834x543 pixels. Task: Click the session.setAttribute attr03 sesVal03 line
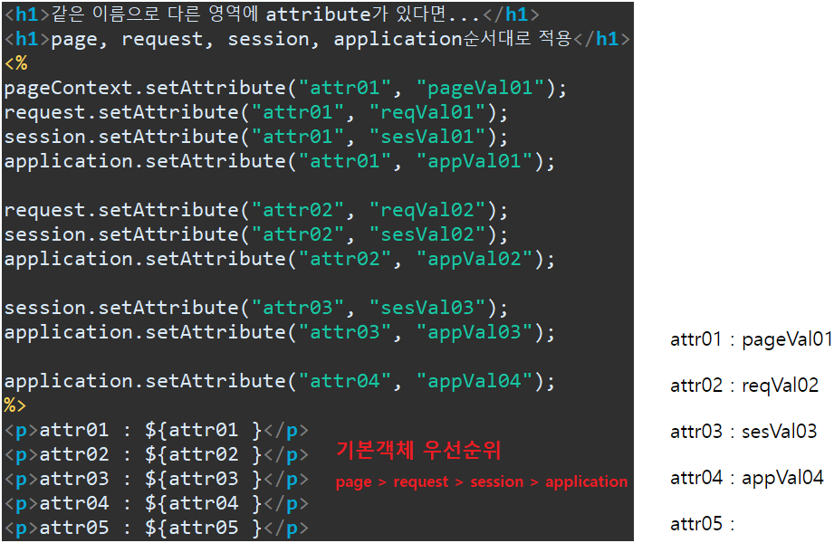[x=256, y=309]
